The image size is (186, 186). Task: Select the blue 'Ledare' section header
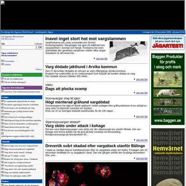[x=22, y=97]
